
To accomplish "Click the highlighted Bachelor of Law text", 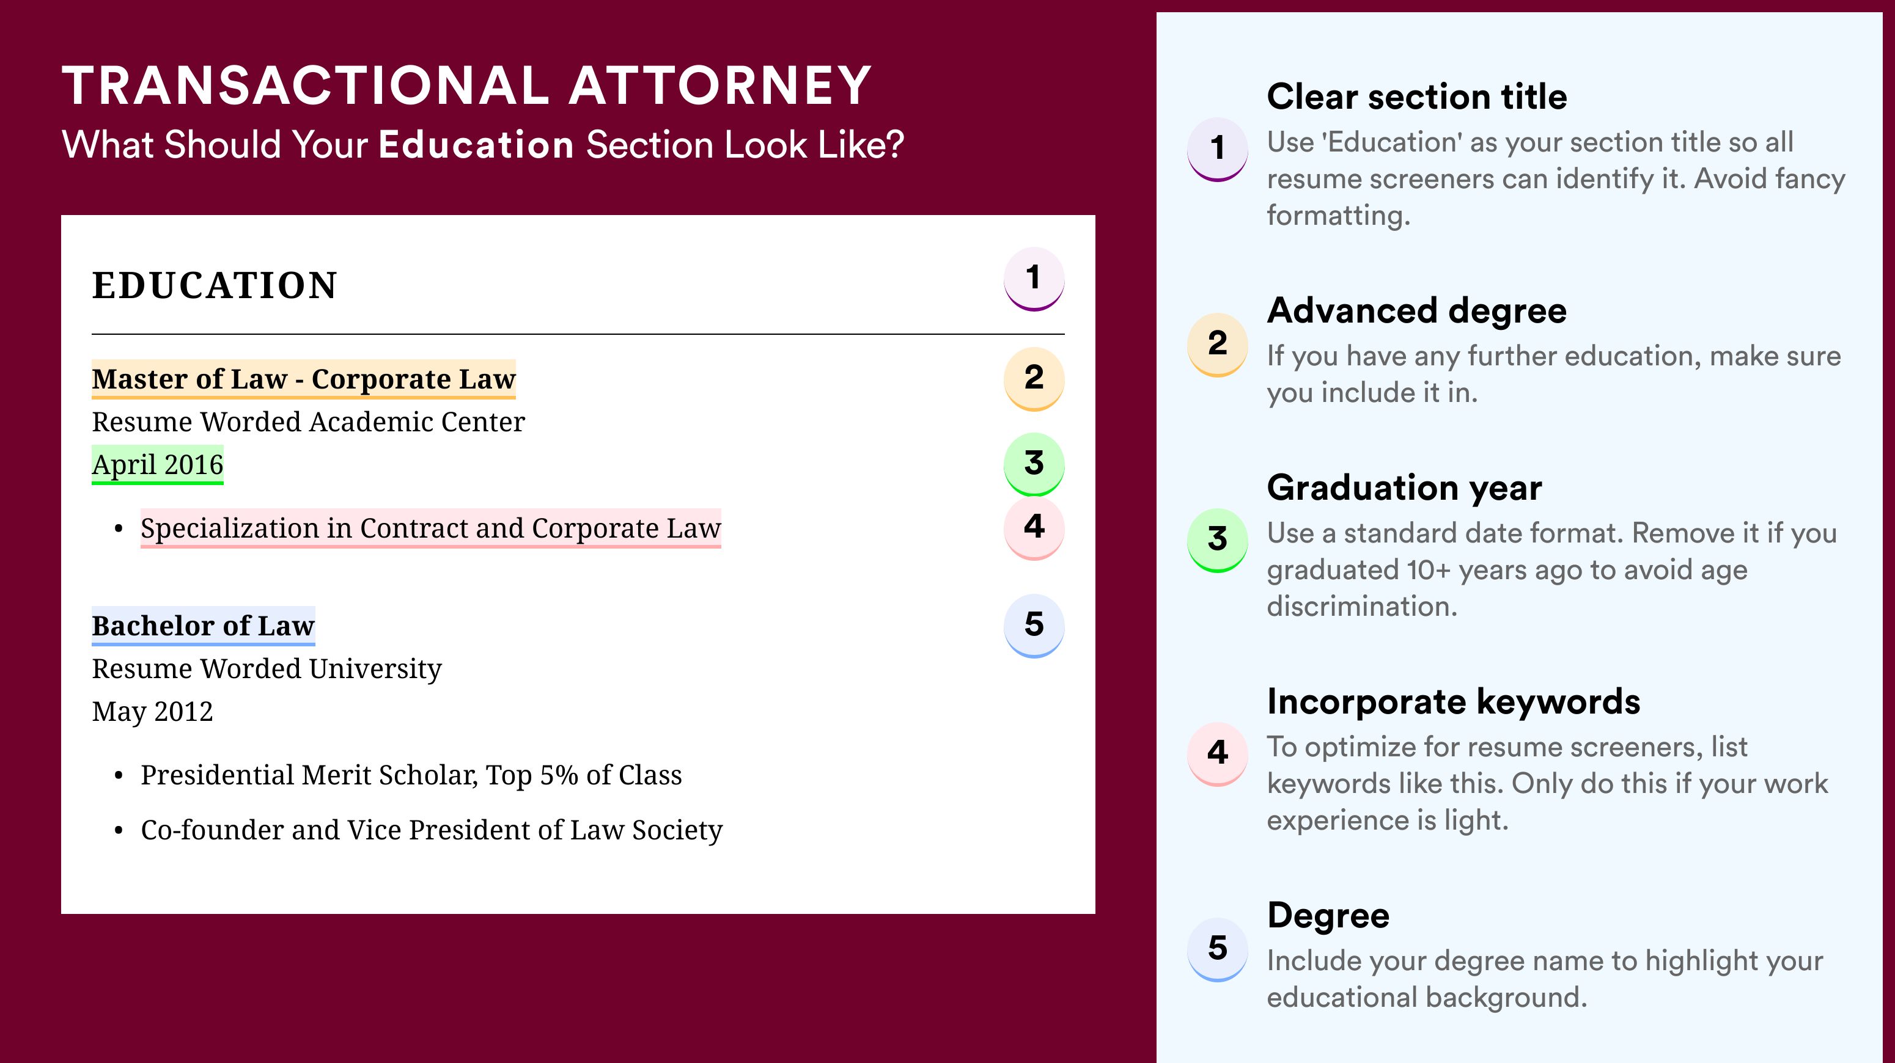I will (203, 626).
